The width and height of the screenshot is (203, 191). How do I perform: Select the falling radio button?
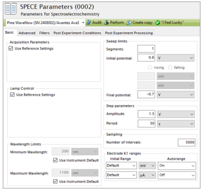coord(170,67)
